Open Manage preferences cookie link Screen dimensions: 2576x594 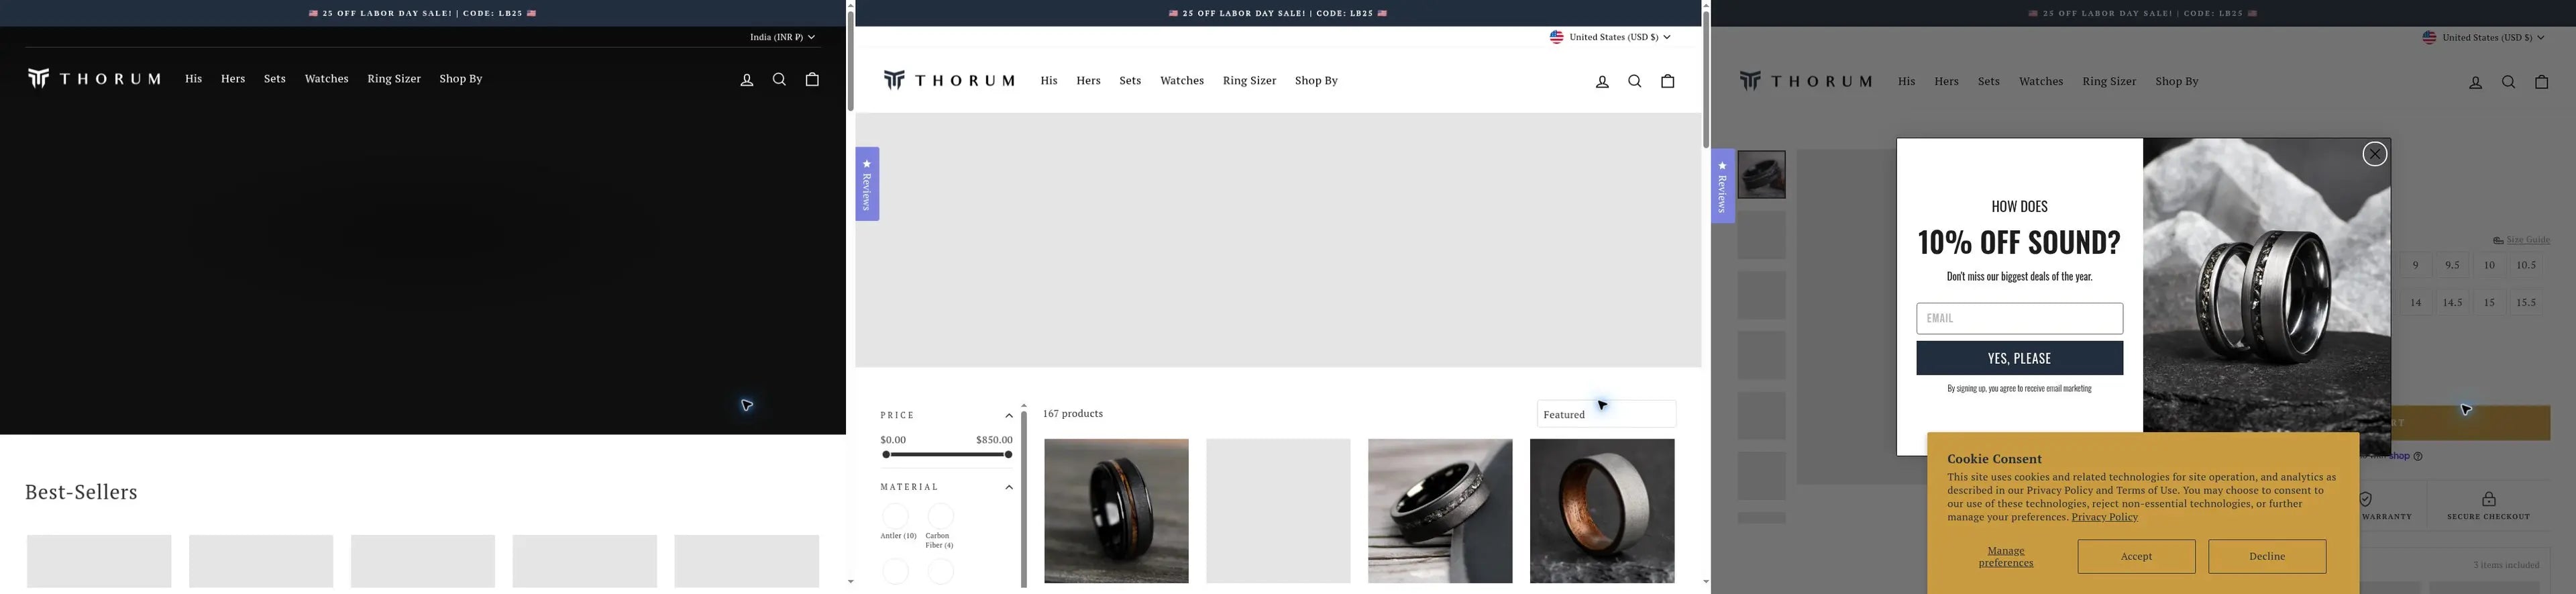(x=2005, y=557)
